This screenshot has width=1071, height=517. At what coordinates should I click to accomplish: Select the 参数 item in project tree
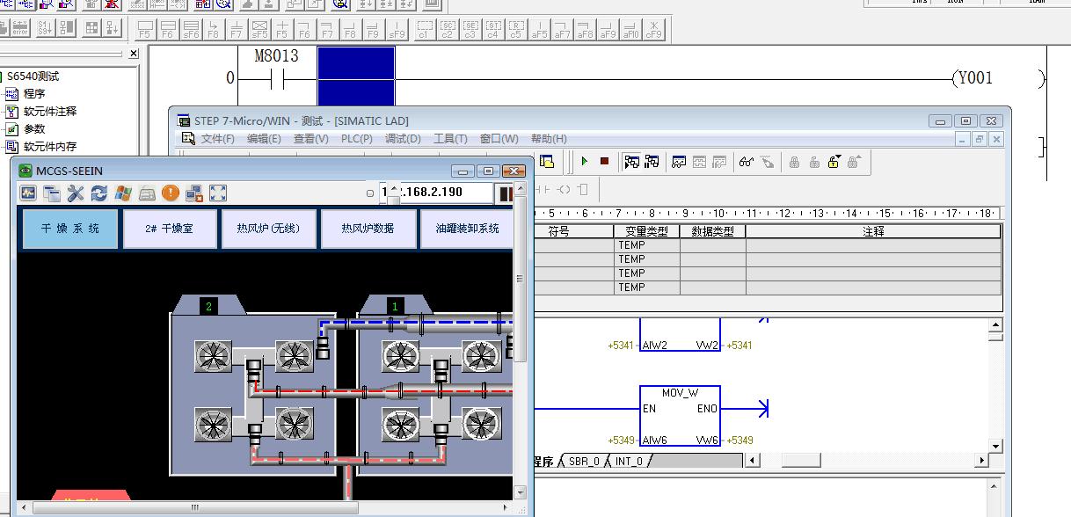tap(34, 129)
